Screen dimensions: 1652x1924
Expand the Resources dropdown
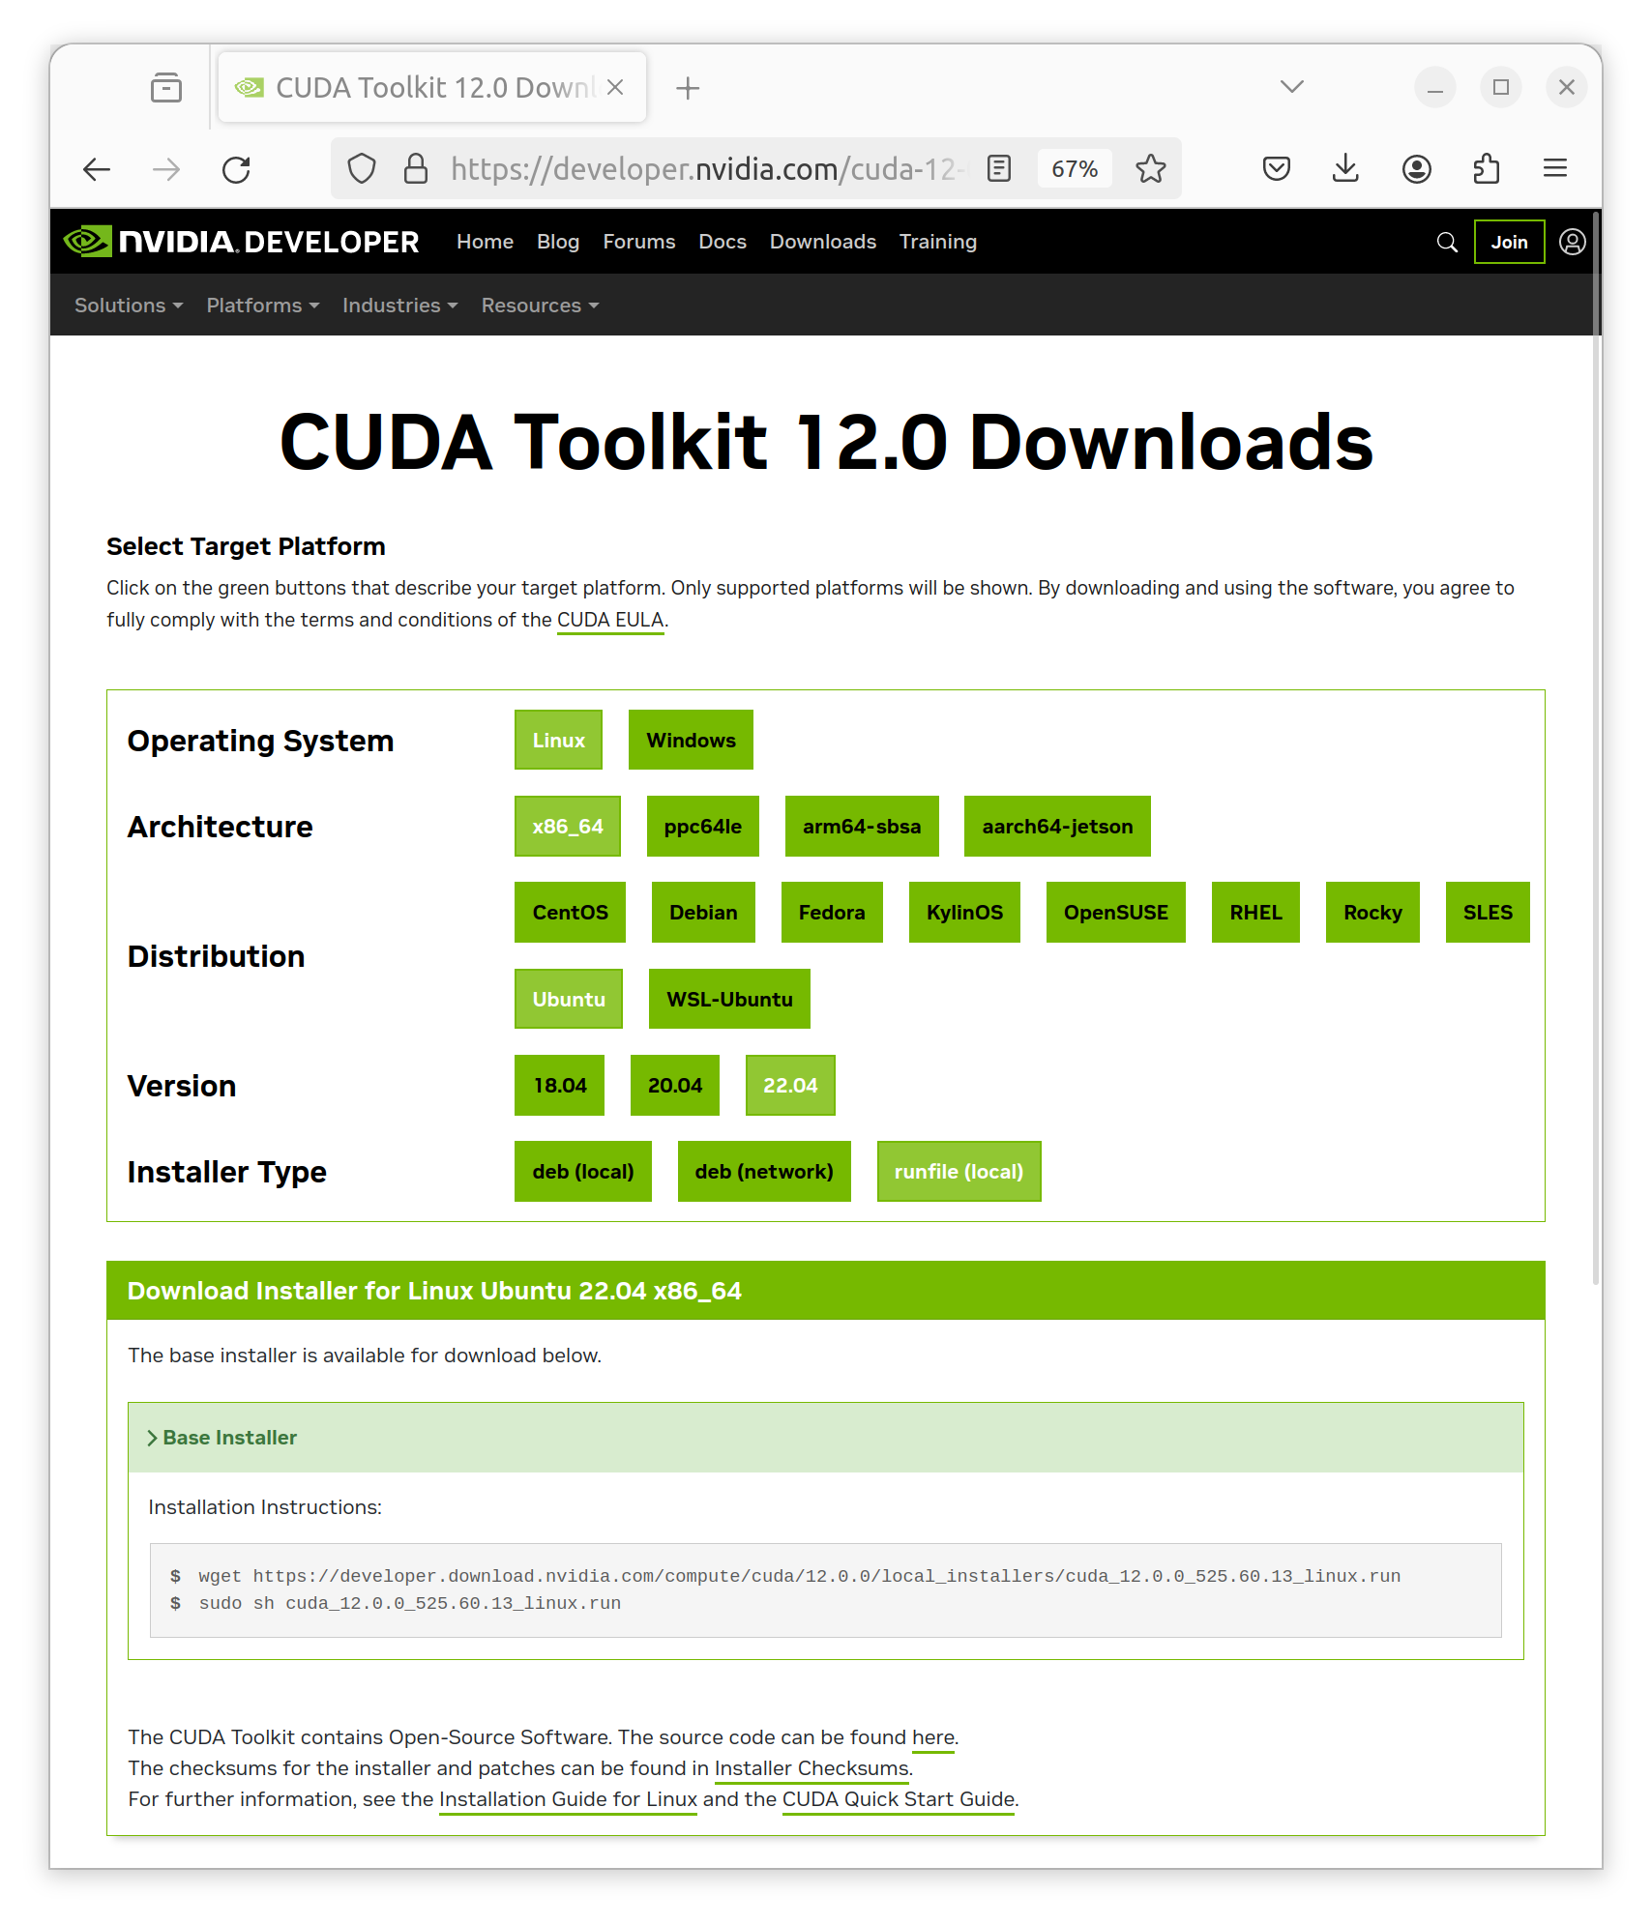coord(541,306)
